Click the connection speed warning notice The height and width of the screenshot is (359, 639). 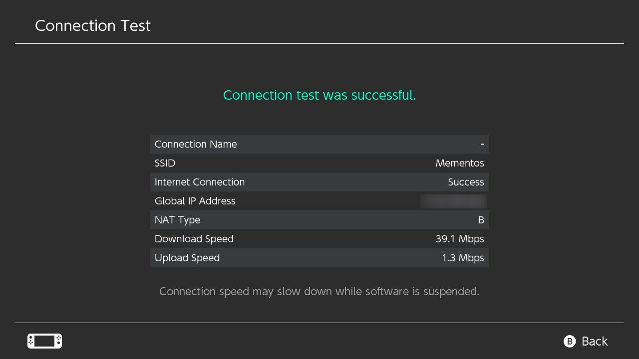[319, 291]
